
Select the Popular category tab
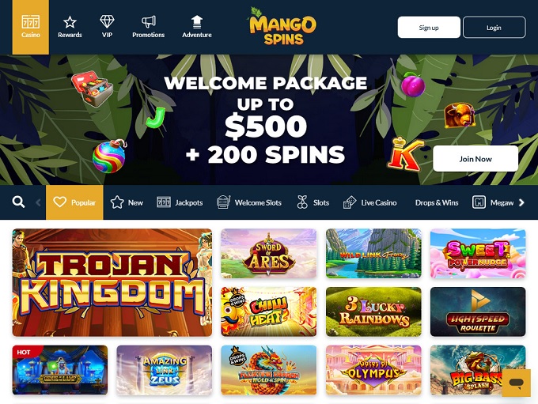click(74, 202)
